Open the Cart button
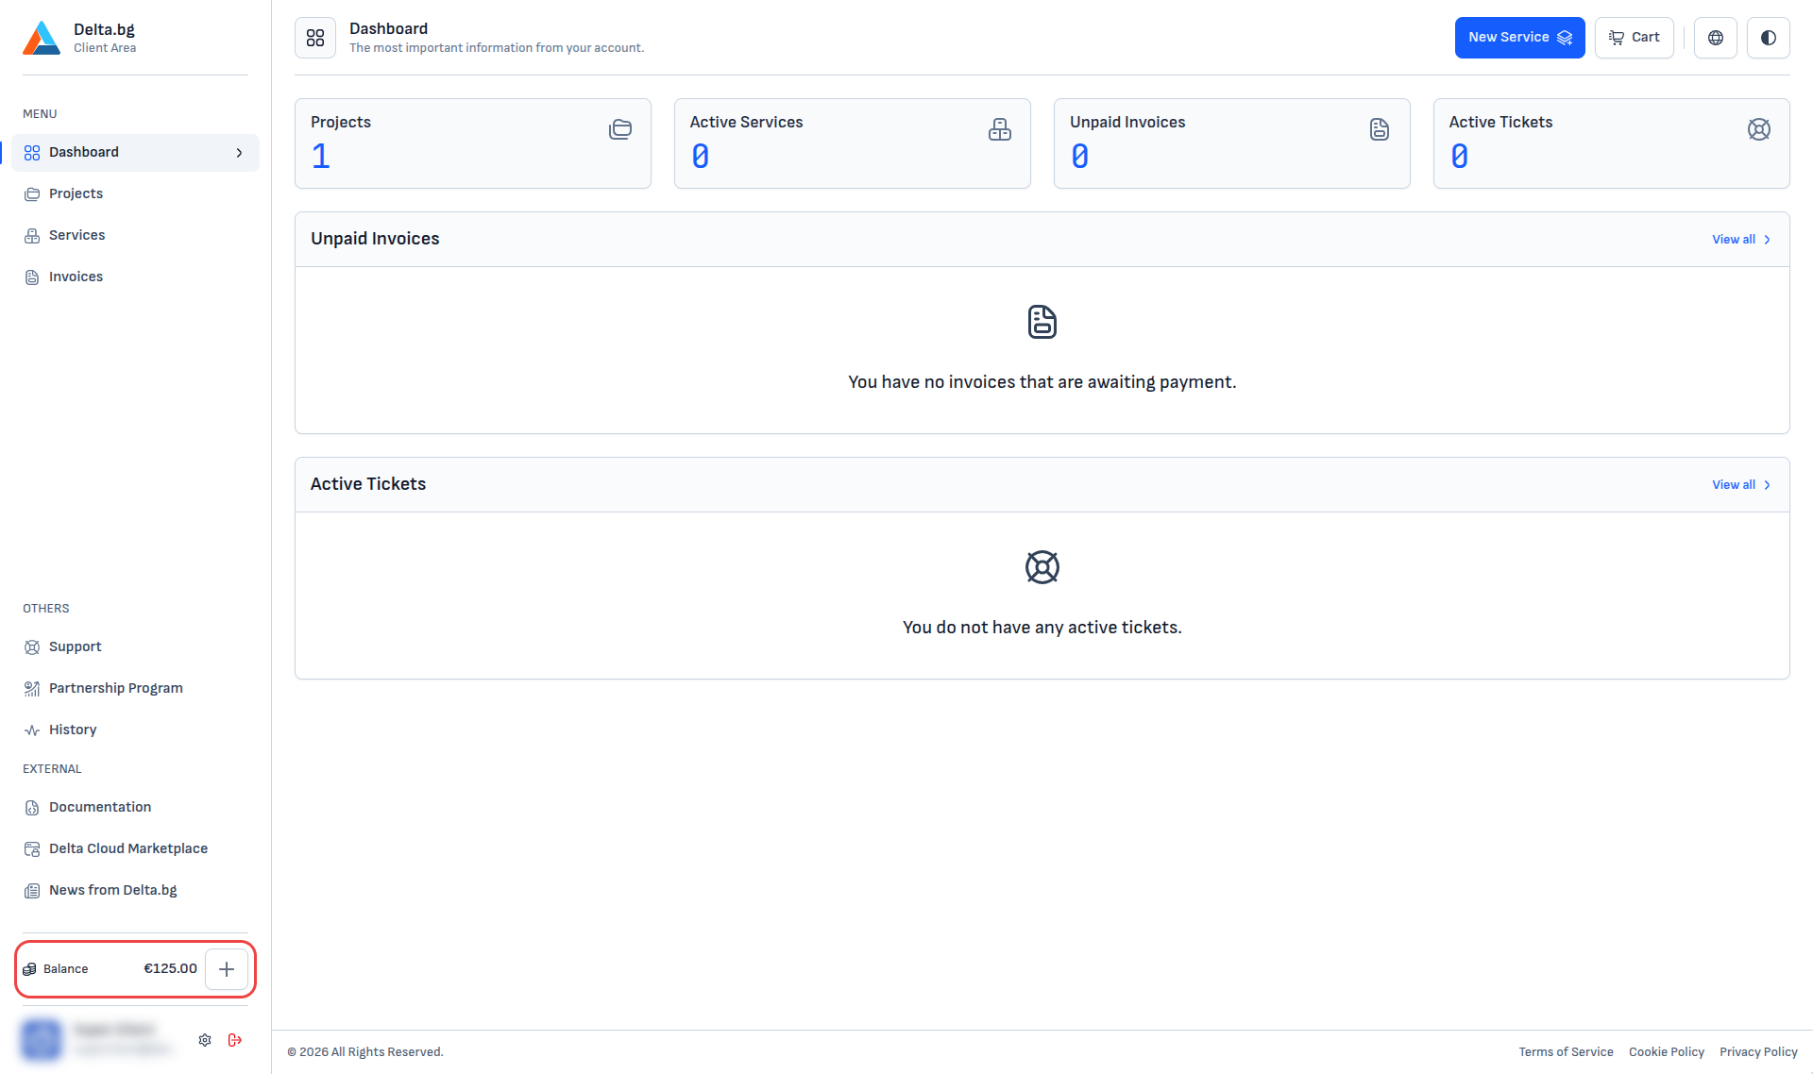Image resolution: width=1813 pixels, height=1074 pixels. (x=1635, y=38)
